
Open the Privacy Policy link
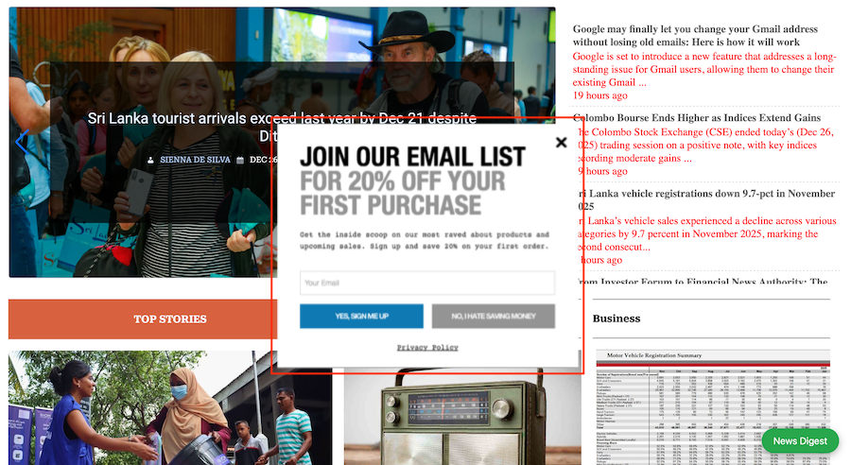coord(427,347)
